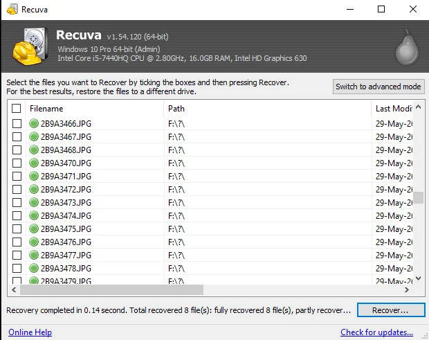Viewport: 429px width, 340px height.
Task: Maximize the Recuva window
Action: coord(381,9)
